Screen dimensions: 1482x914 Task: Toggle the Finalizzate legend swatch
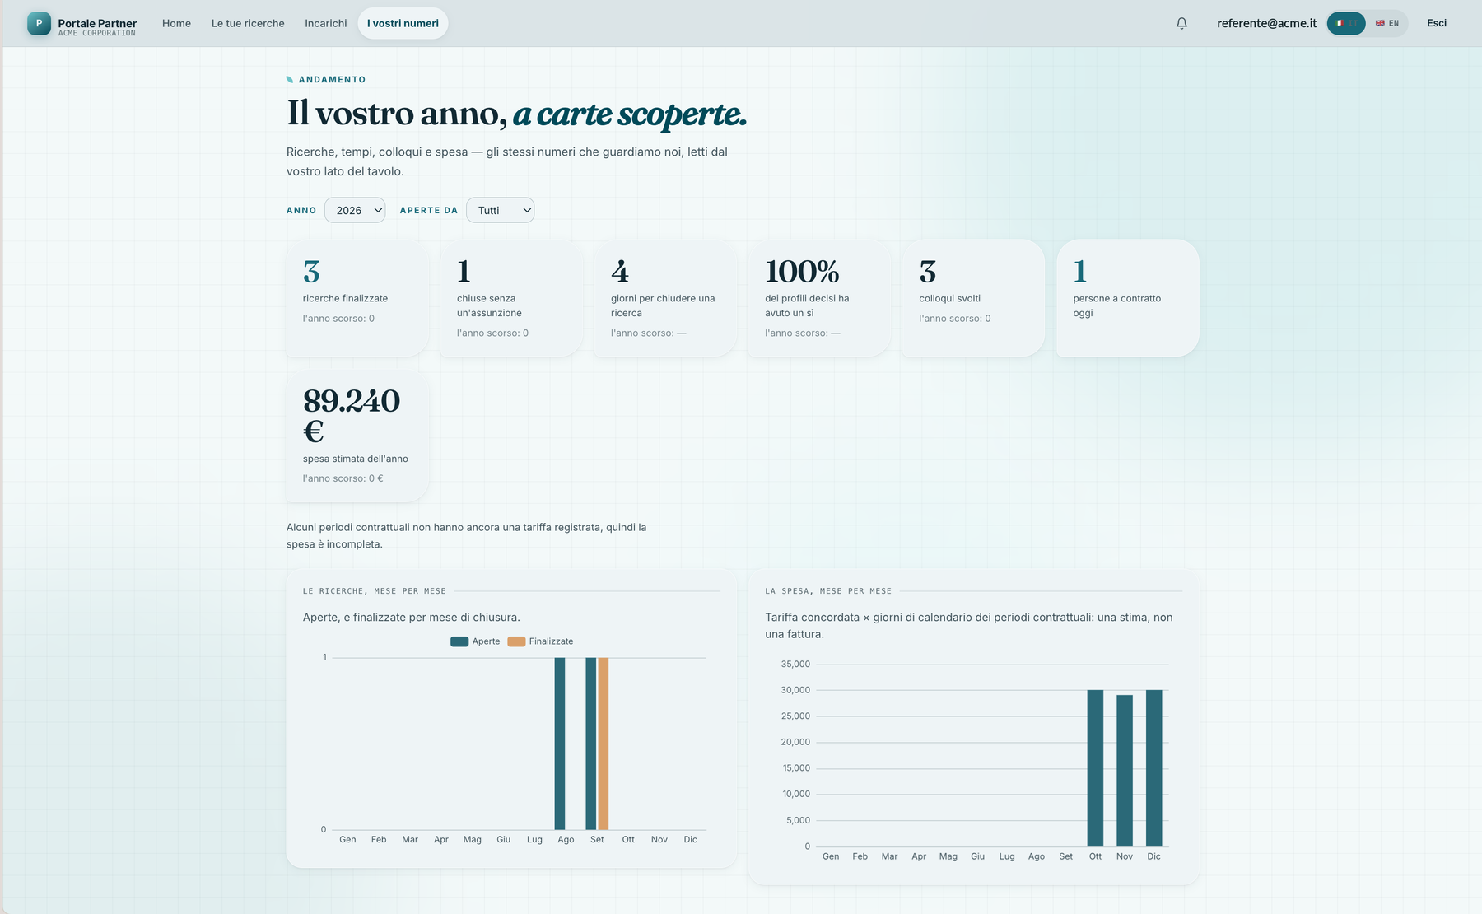point(516,641)
